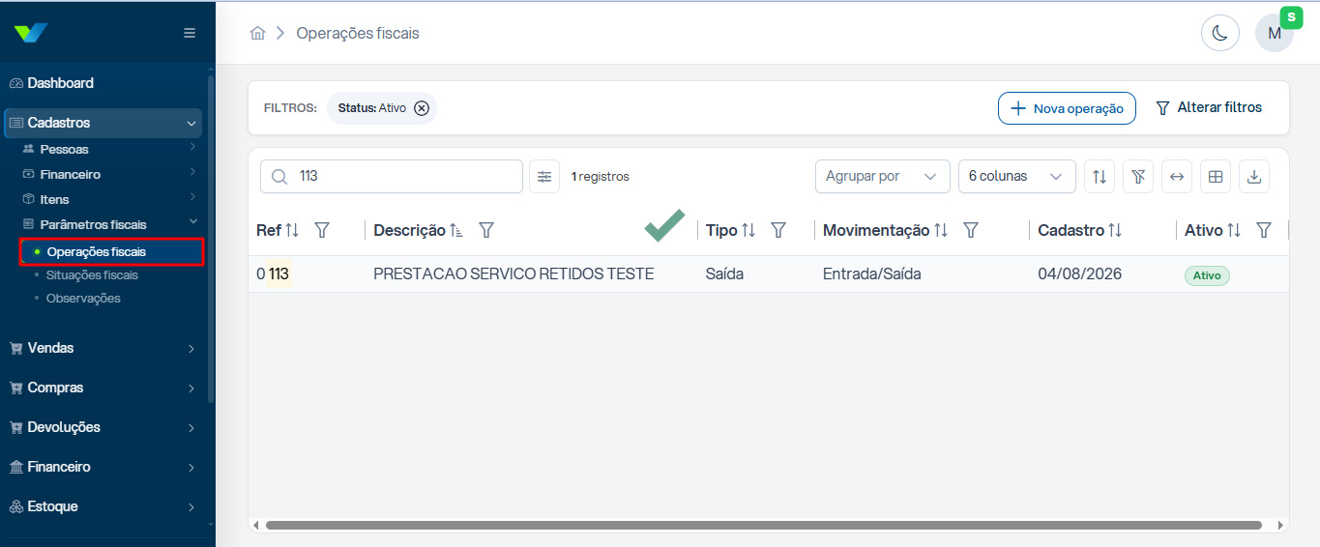1320x547 pixels.
Task: Click the Entrada/Saída cell
Action: click(x=872, y=274)
